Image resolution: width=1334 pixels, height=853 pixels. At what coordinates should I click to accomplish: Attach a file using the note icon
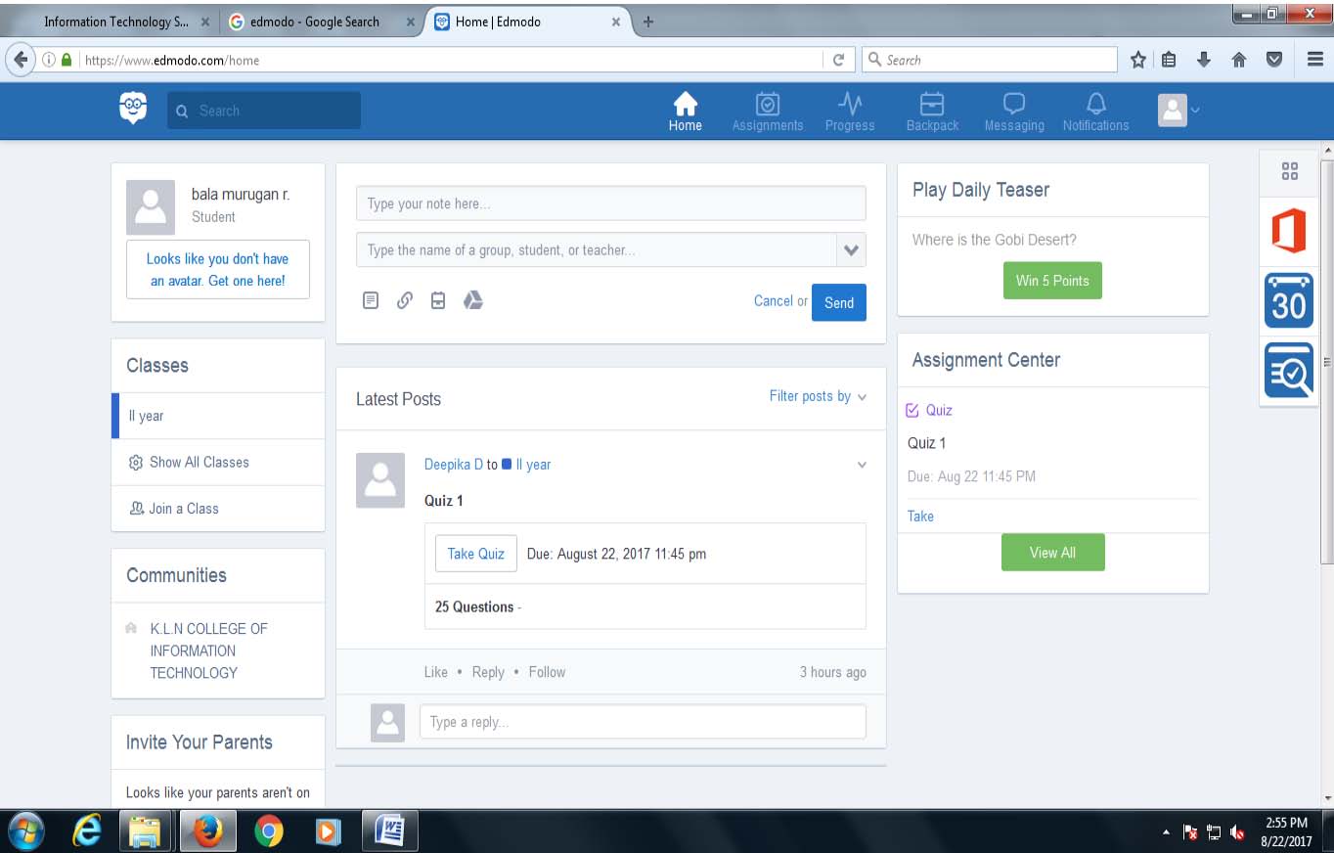[371, 301]
